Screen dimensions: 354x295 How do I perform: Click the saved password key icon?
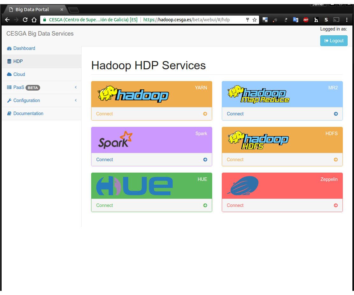(248, 20)
